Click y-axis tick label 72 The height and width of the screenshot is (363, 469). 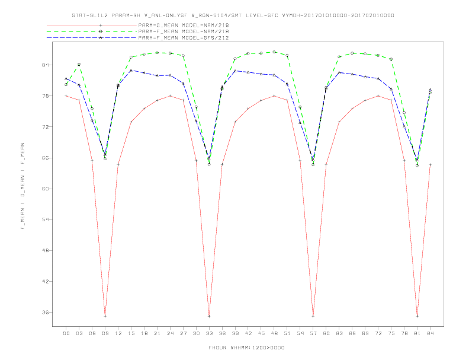tap(46, 127)
